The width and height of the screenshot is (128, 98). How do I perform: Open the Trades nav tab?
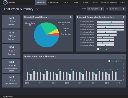pyautogui.click(x=85, y=2)
